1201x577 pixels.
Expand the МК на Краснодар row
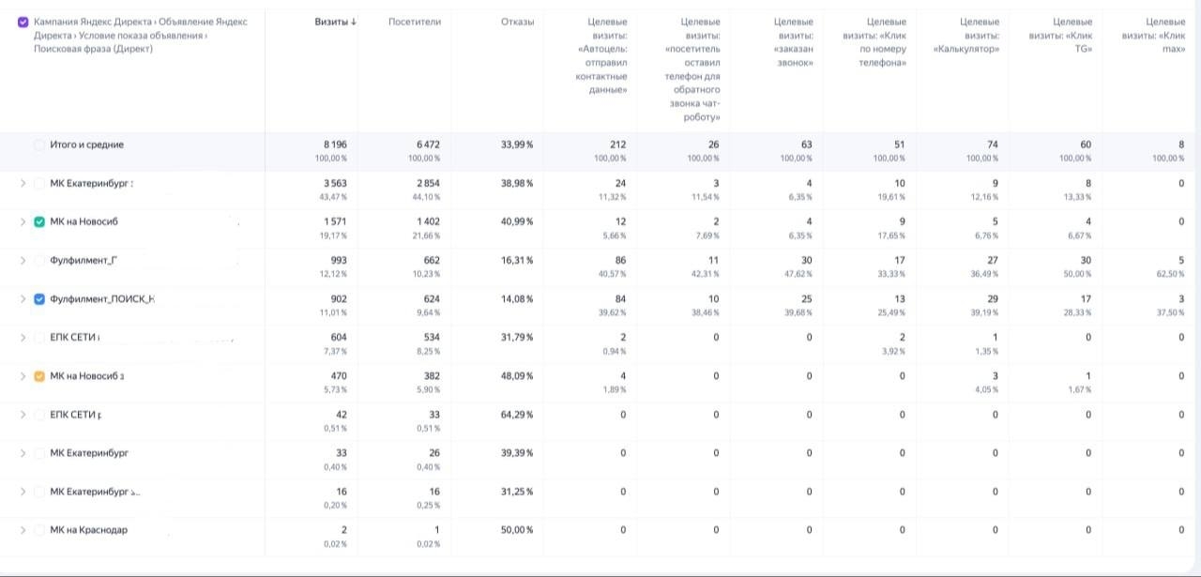23,530
